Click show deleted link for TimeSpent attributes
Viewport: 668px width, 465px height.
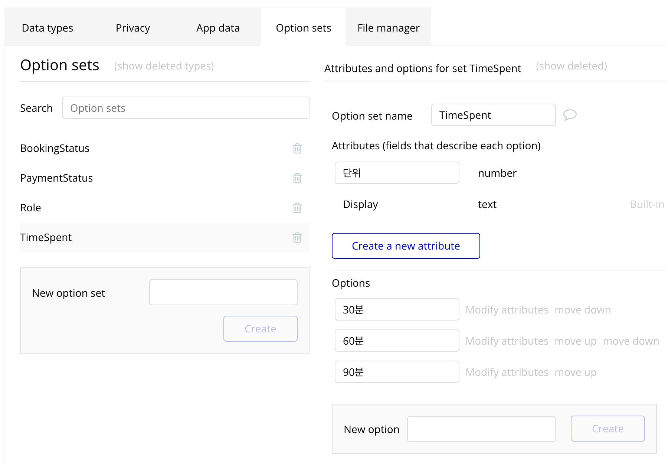coord(571,66)
